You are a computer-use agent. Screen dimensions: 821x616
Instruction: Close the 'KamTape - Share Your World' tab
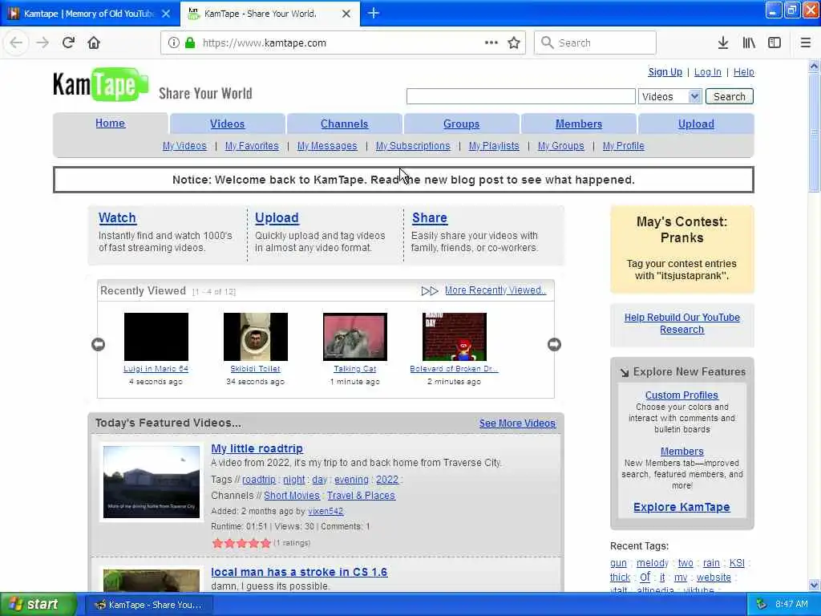[x=346, y=14]
